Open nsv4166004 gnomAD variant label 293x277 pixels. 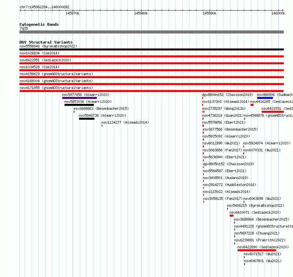56,81
